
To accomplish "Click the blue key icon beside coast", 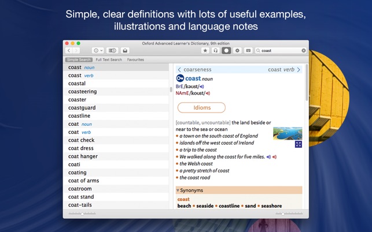I will pyautogui.click(x=180, y=78).
